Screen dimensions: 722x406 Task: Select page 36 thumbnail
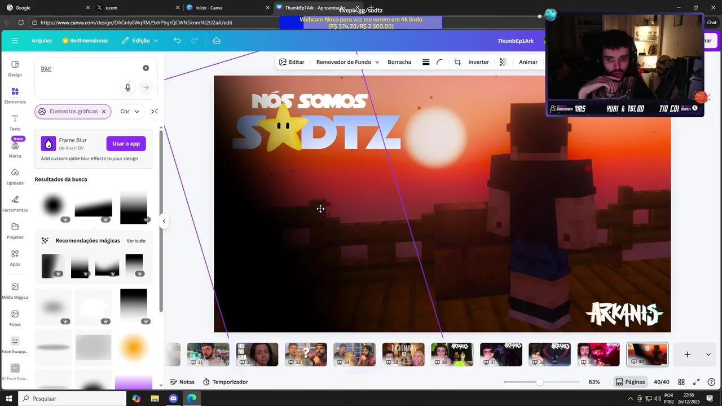pos(452,355)
